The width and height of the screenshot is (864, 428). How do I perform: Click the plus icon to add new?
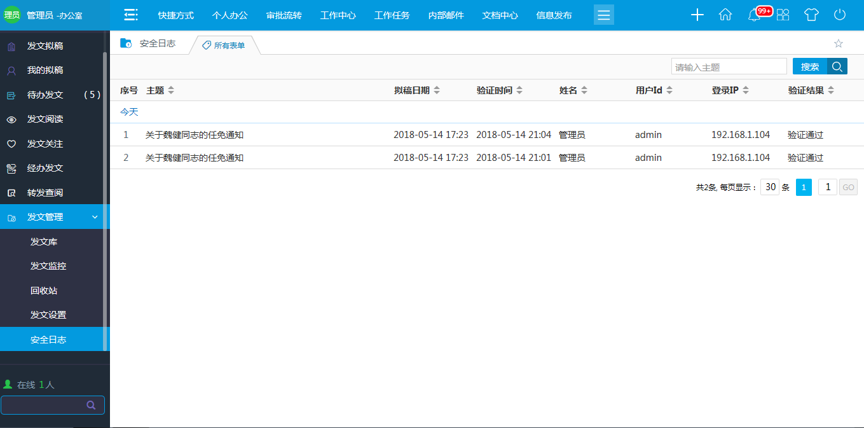click(x=697, y=15)
